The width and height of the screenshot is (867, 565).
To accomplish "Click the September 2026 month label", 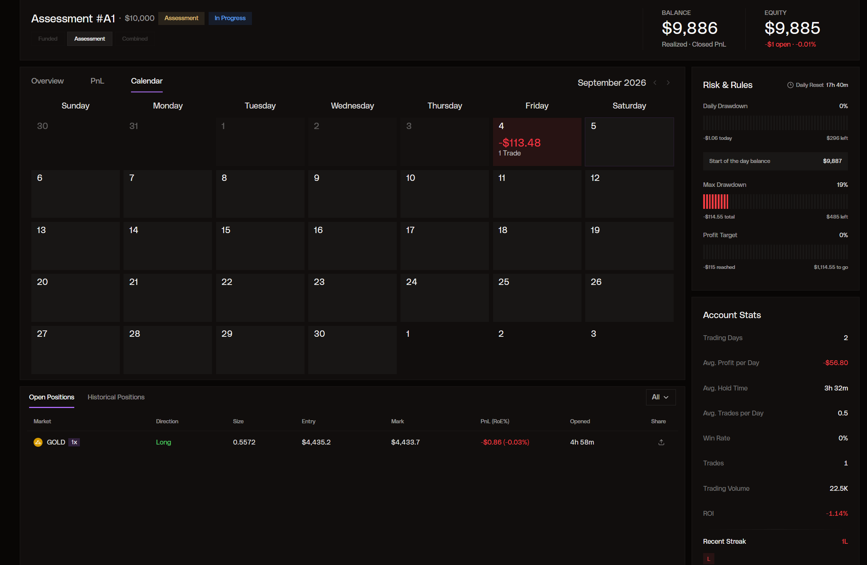I will click(x=612, y=83).
